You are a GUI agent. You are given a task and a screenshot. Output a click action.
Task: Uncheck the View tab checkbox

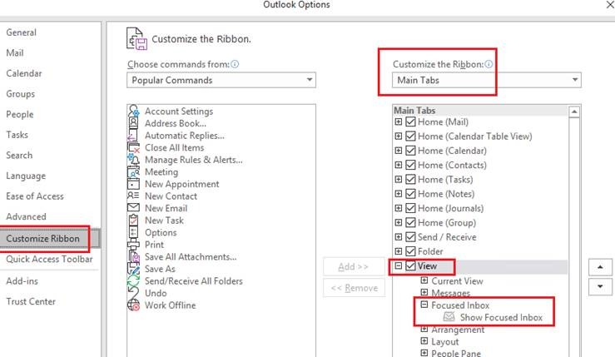pos(410,265)
